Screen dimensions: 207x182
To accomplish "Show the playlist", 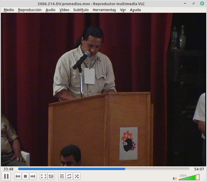I will coord(62,176).
